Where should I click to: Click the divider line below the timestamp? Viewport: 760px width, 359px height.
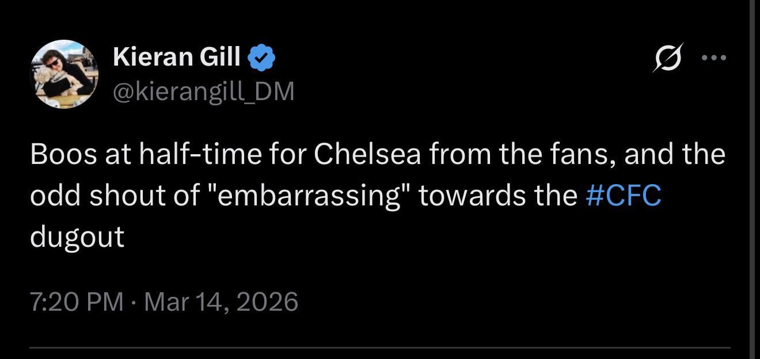(x=380, y=347)
